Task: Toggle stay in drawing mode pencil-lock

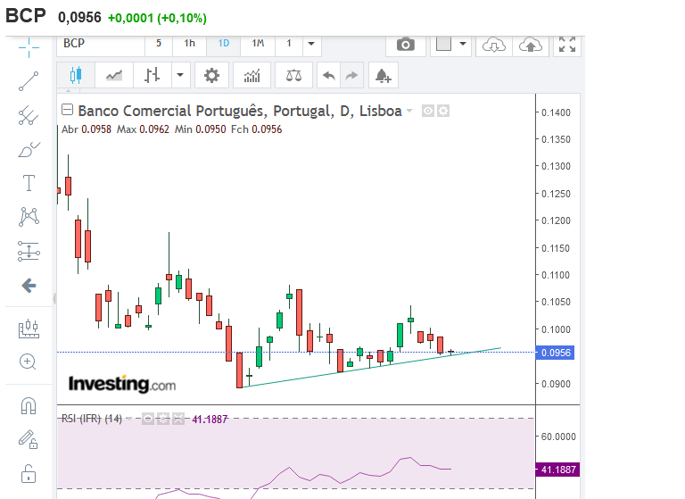Action: 28,439
